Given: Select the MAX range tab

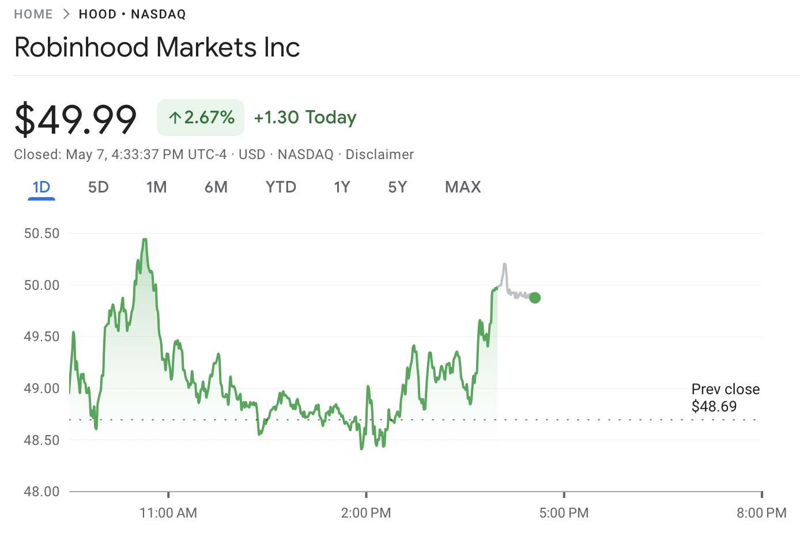Looking at the screenshot, I should (x=463, y=187).
